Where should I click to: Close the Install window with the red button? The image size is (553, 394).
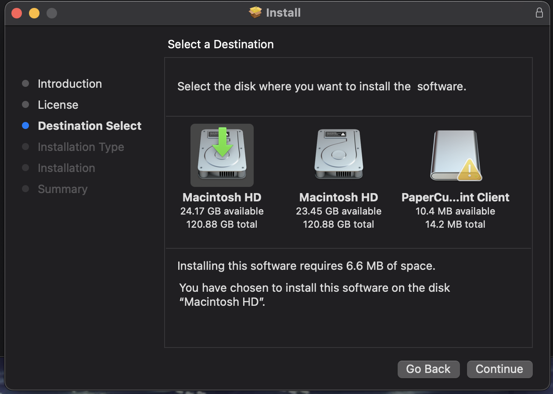[x=17, y=13]
